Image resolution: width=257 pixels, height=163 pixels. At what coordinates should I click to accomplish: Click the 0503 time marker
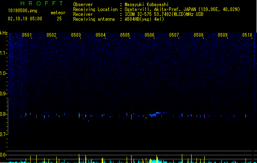click(x=76, y=35)
